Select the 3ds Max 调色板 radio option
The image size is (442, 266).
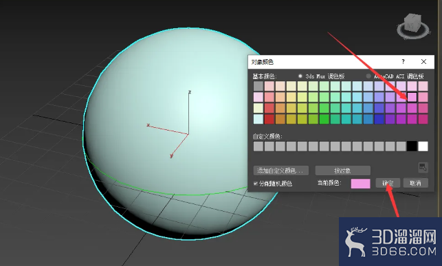(x=300, y=76)
